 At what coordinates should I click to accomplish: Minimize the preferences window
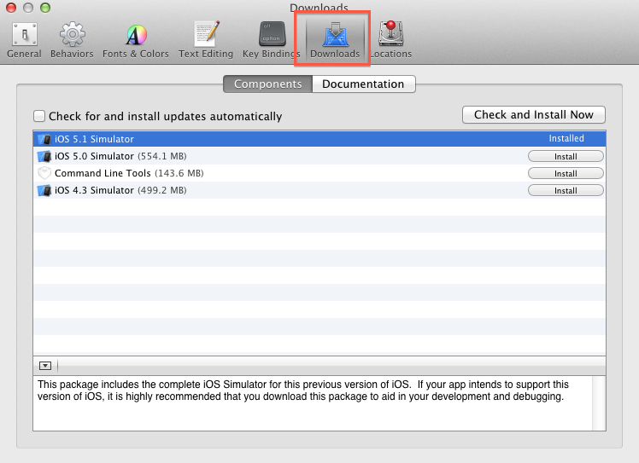pos(27,8)
